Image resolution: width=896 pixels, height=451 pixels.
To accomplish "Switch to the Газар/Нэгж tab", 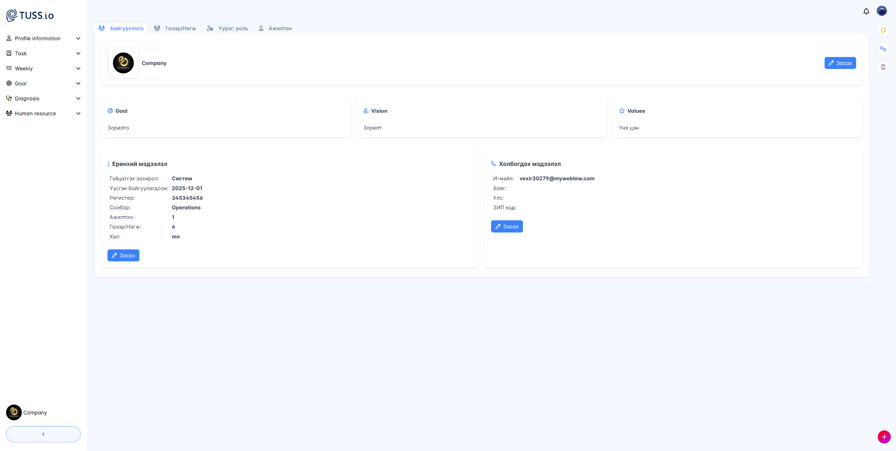I will [175, 28].
